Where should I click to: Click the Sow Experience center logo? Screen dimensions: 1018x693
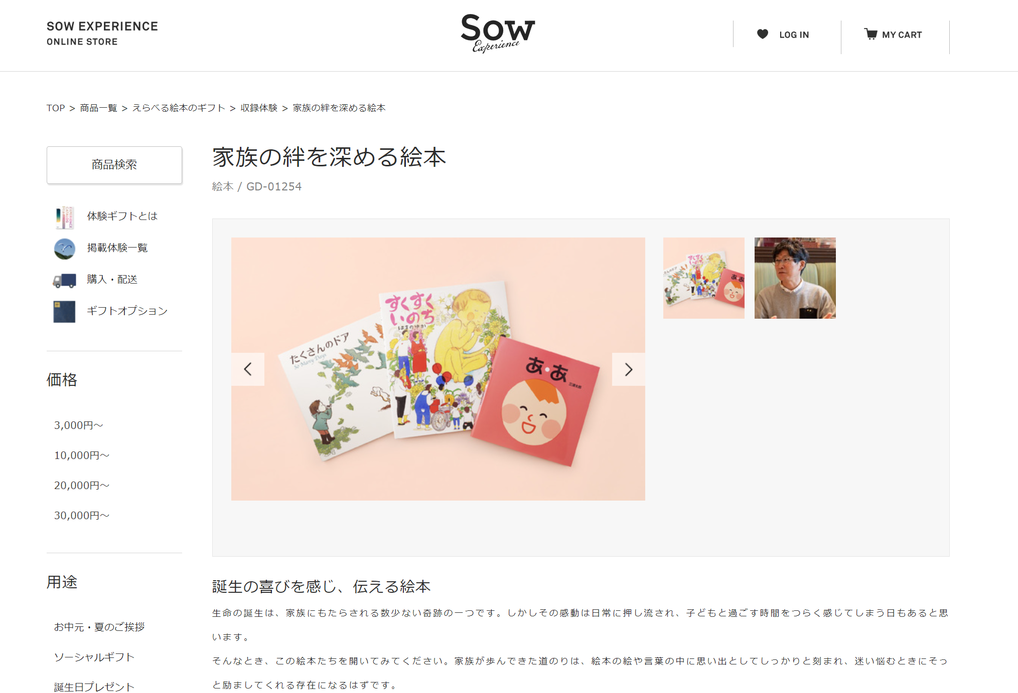point(498,33)
